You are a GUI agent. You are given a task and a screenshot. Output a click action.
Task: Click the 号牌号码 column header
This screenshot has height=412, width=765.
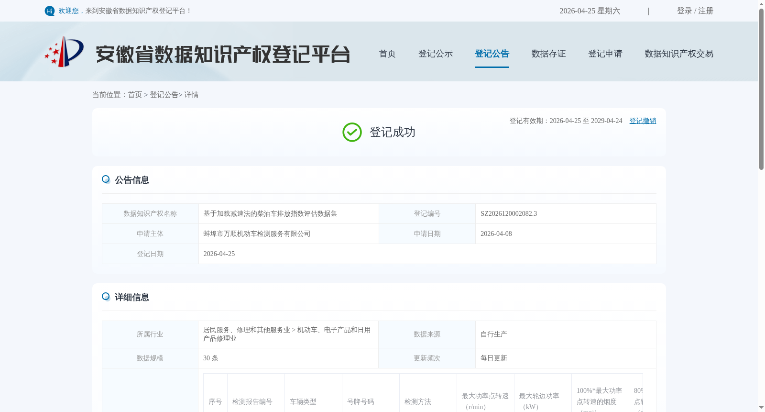pos(361,402)
